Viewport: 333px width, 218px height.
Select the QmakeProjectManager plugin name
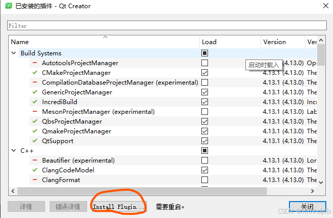point(76,131)
